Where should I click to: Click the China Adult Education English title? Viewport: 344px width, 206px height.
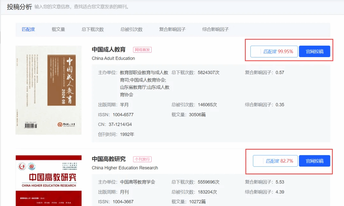pyautogui.click(x=113, y=58)
